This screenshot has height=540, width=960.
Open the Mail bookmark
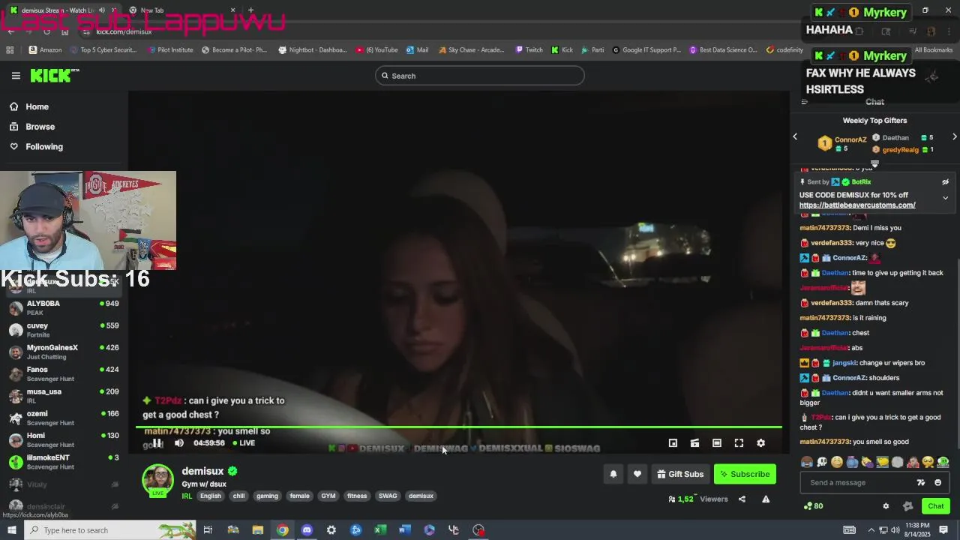click(x=417, y=50)
